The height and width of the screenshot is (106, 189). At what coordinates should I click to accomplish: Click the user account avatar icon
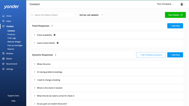[x=182, y=4]
